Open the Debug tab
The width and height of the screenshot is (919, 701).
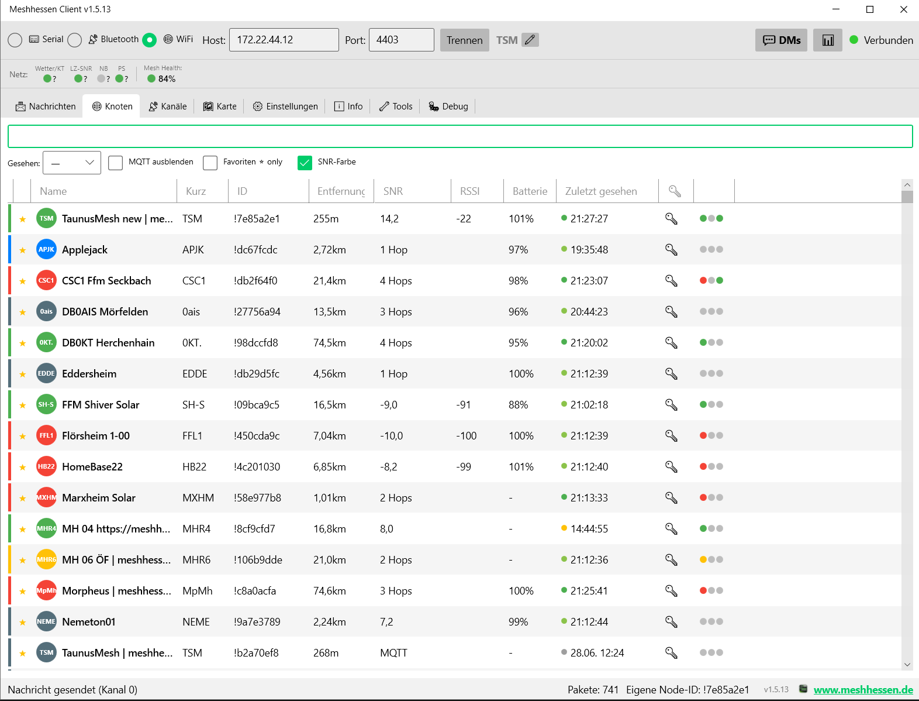tap(448, 106)
